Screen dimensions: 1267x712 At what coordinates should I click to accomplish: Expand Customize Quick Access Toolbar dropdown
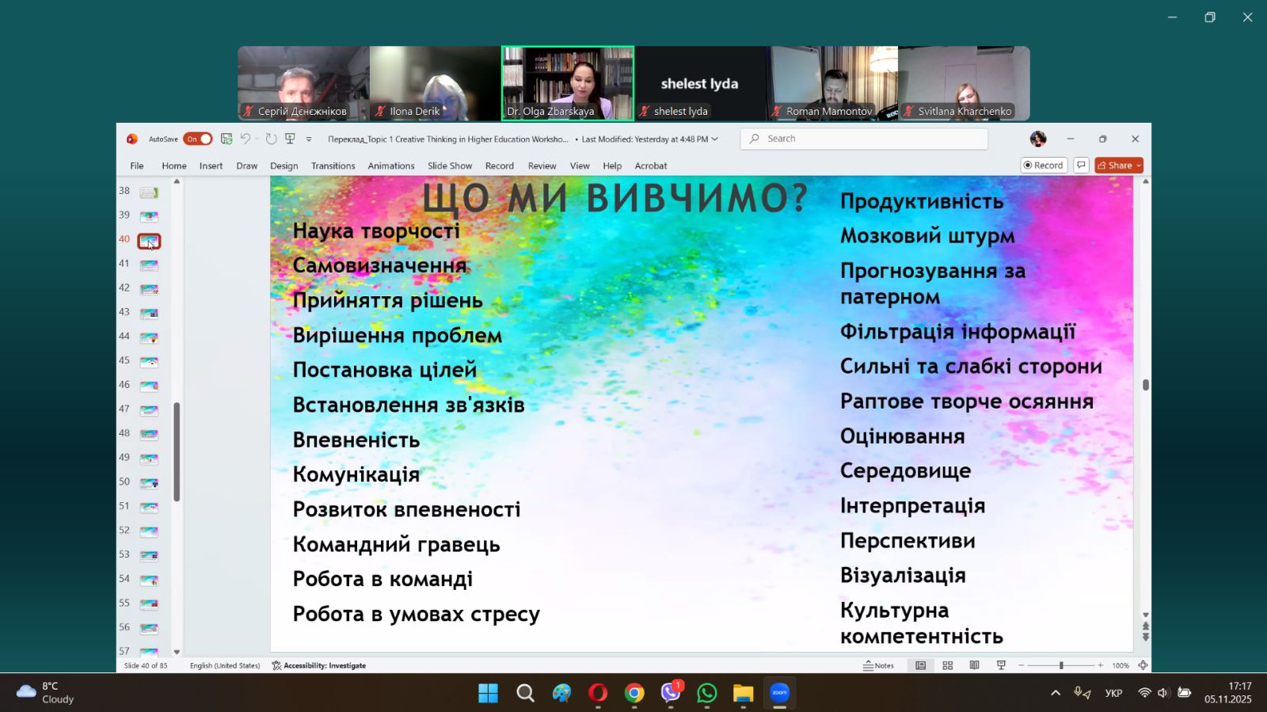coord(309,139)
